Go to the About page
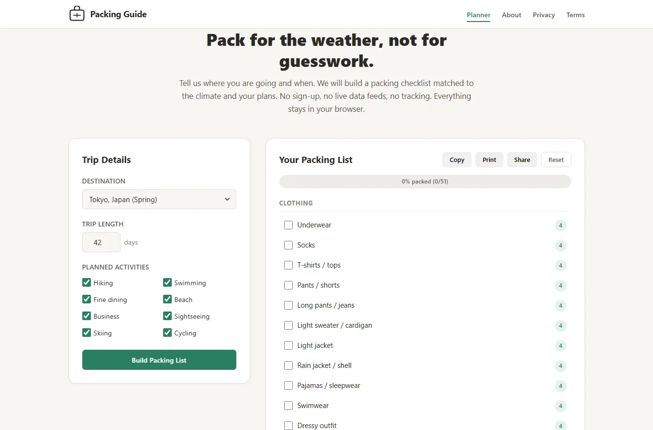The image size is (653, 430). tap(511, 15)
